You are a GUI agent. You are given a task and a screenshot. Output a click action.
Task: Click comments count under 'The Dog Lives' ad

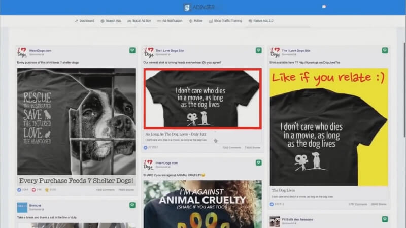358,204
